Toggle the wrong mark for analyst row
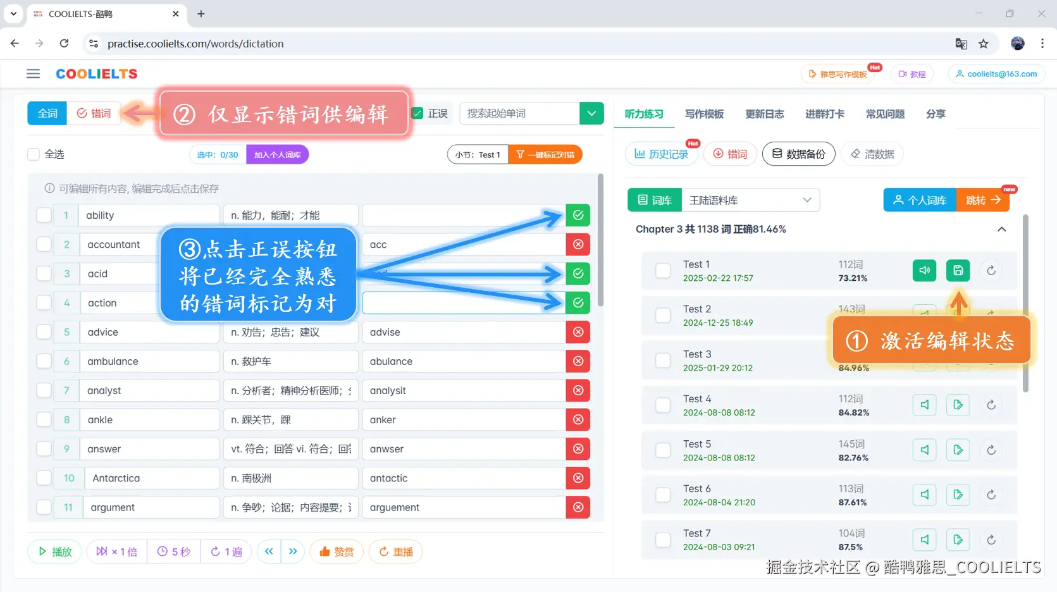 (x=578, y=390)
